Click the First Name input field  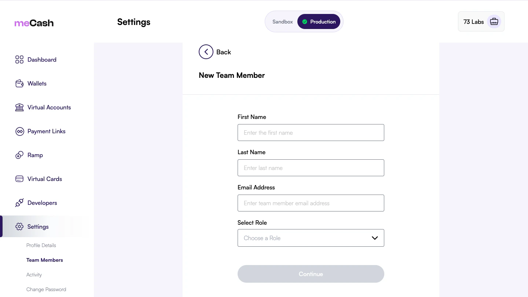(311, 133)
